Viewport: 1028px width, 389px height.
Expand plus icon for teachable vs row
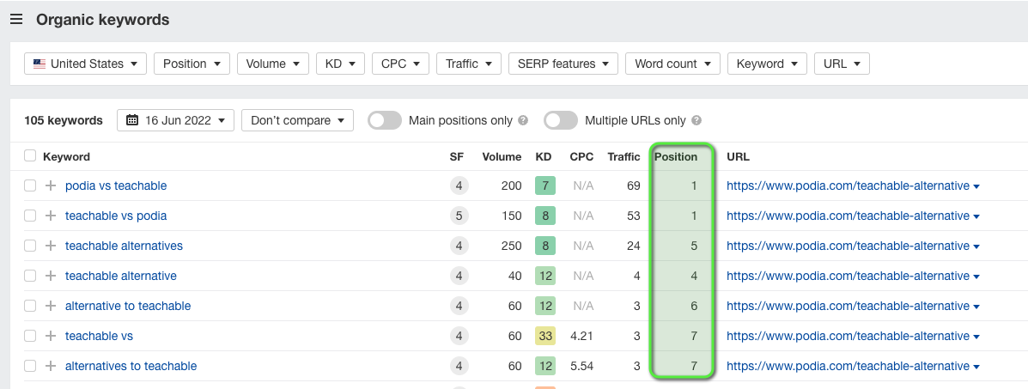pyautogui.click(x=51, y=336)
